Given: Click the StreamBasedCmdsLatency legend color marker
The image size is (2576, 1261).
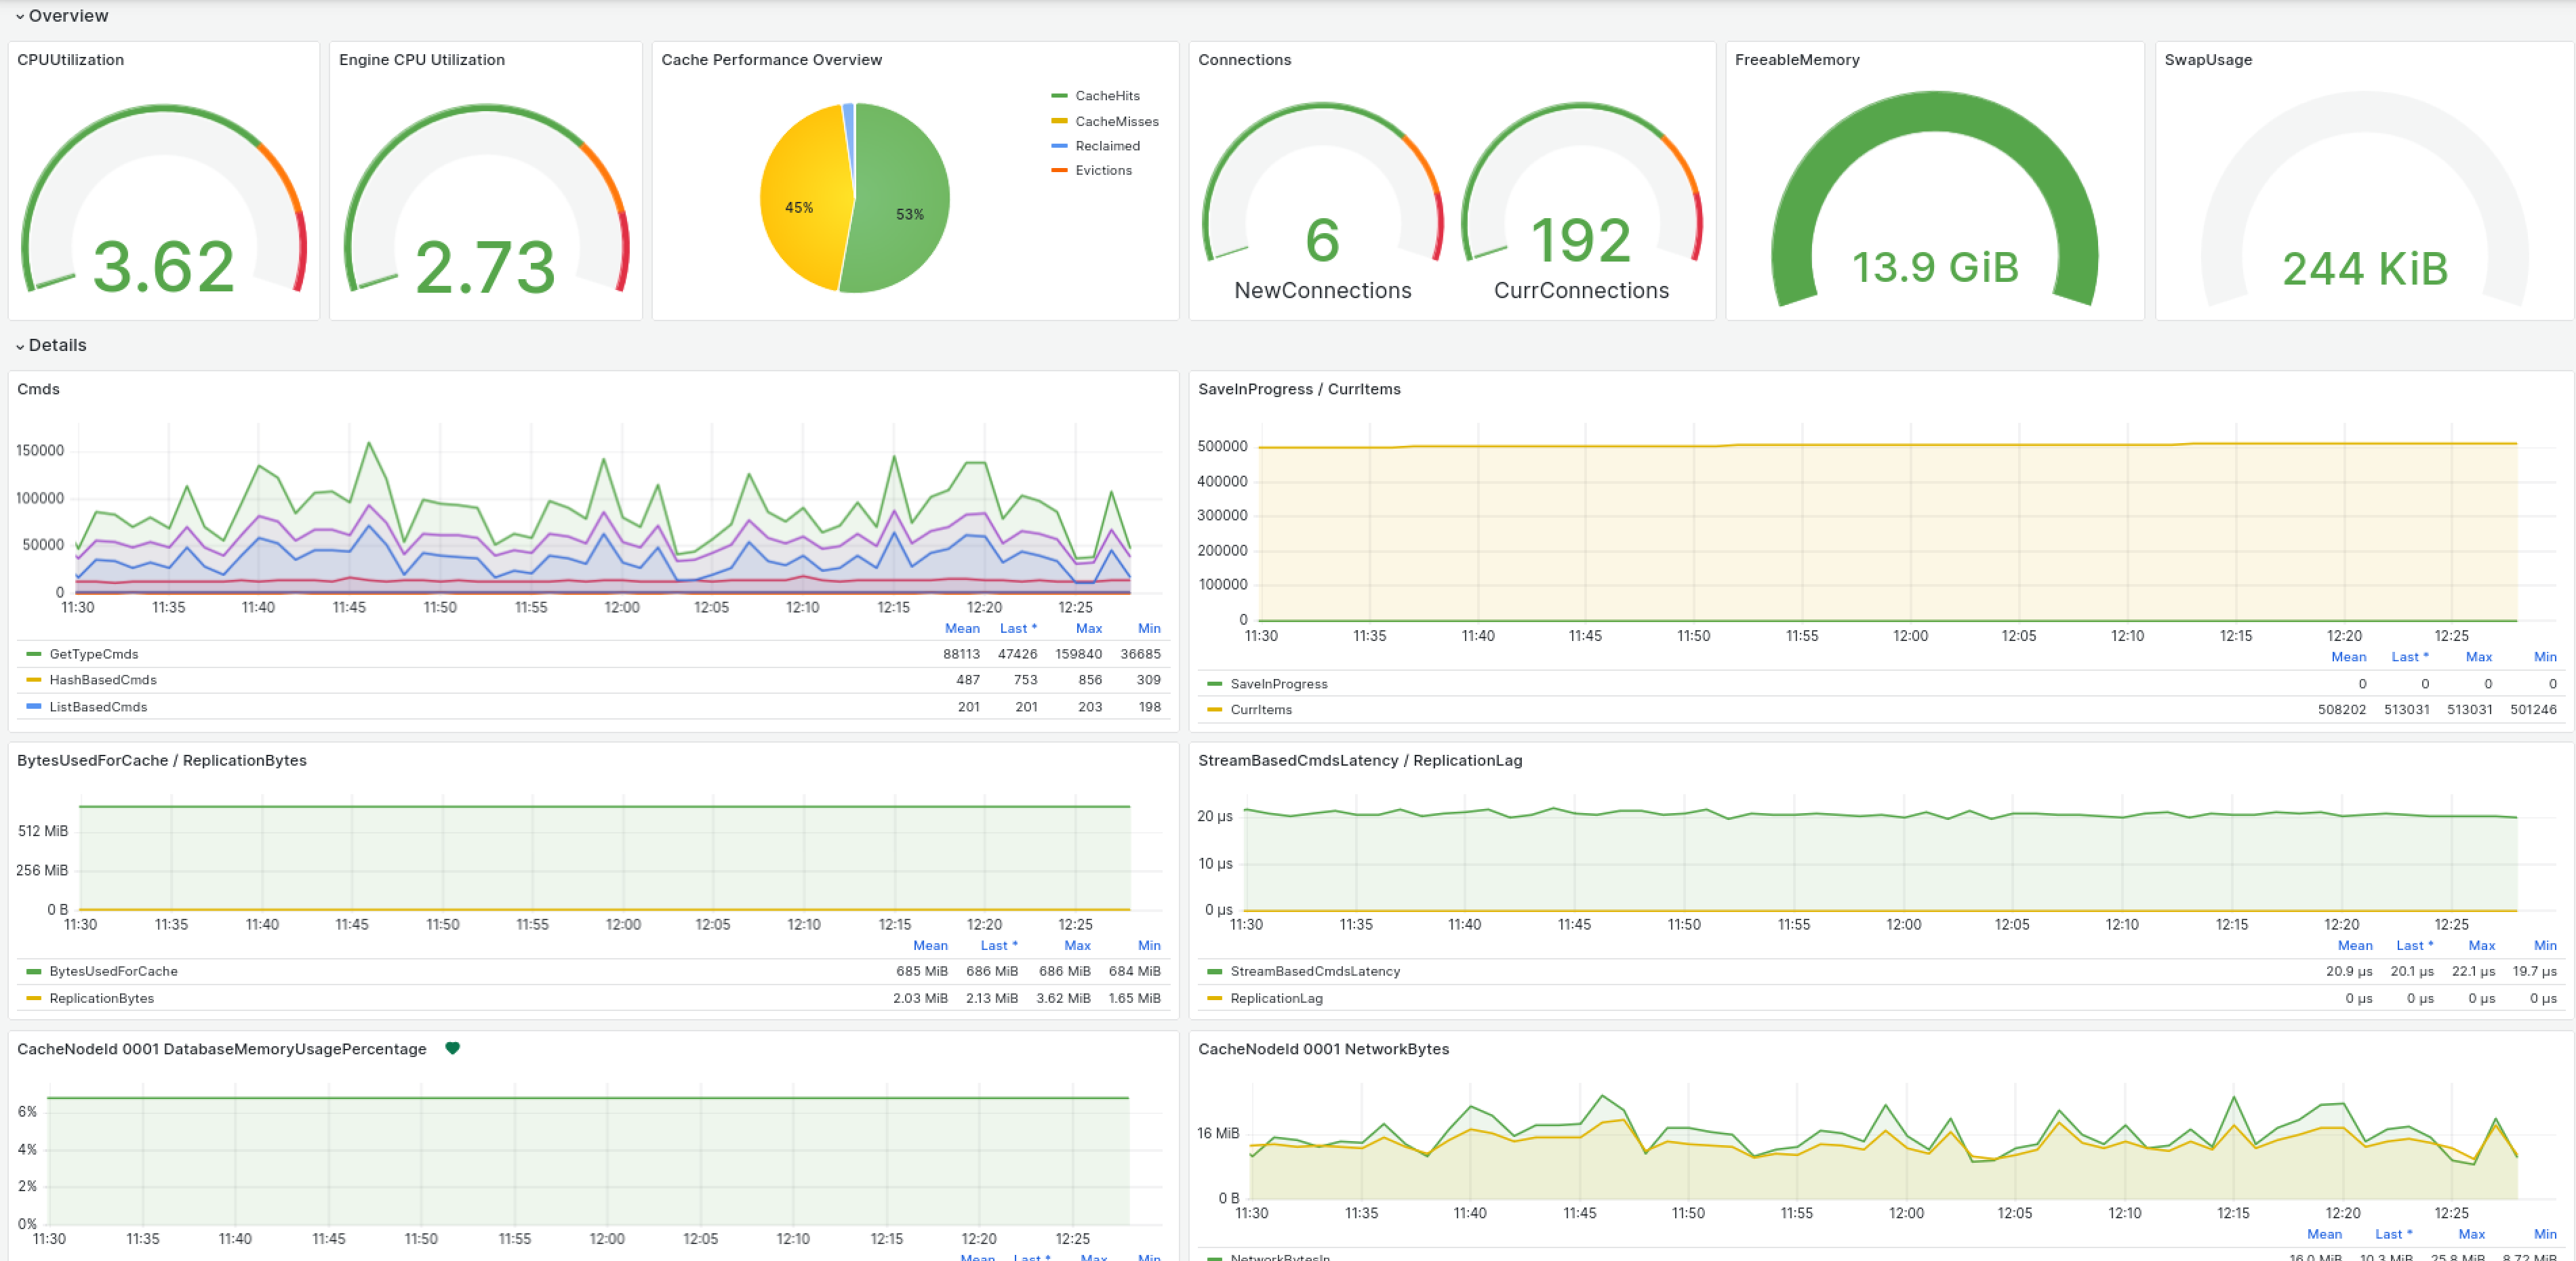Looking at the screenshot, I should pyautogui.click(x=1215, y=971).
